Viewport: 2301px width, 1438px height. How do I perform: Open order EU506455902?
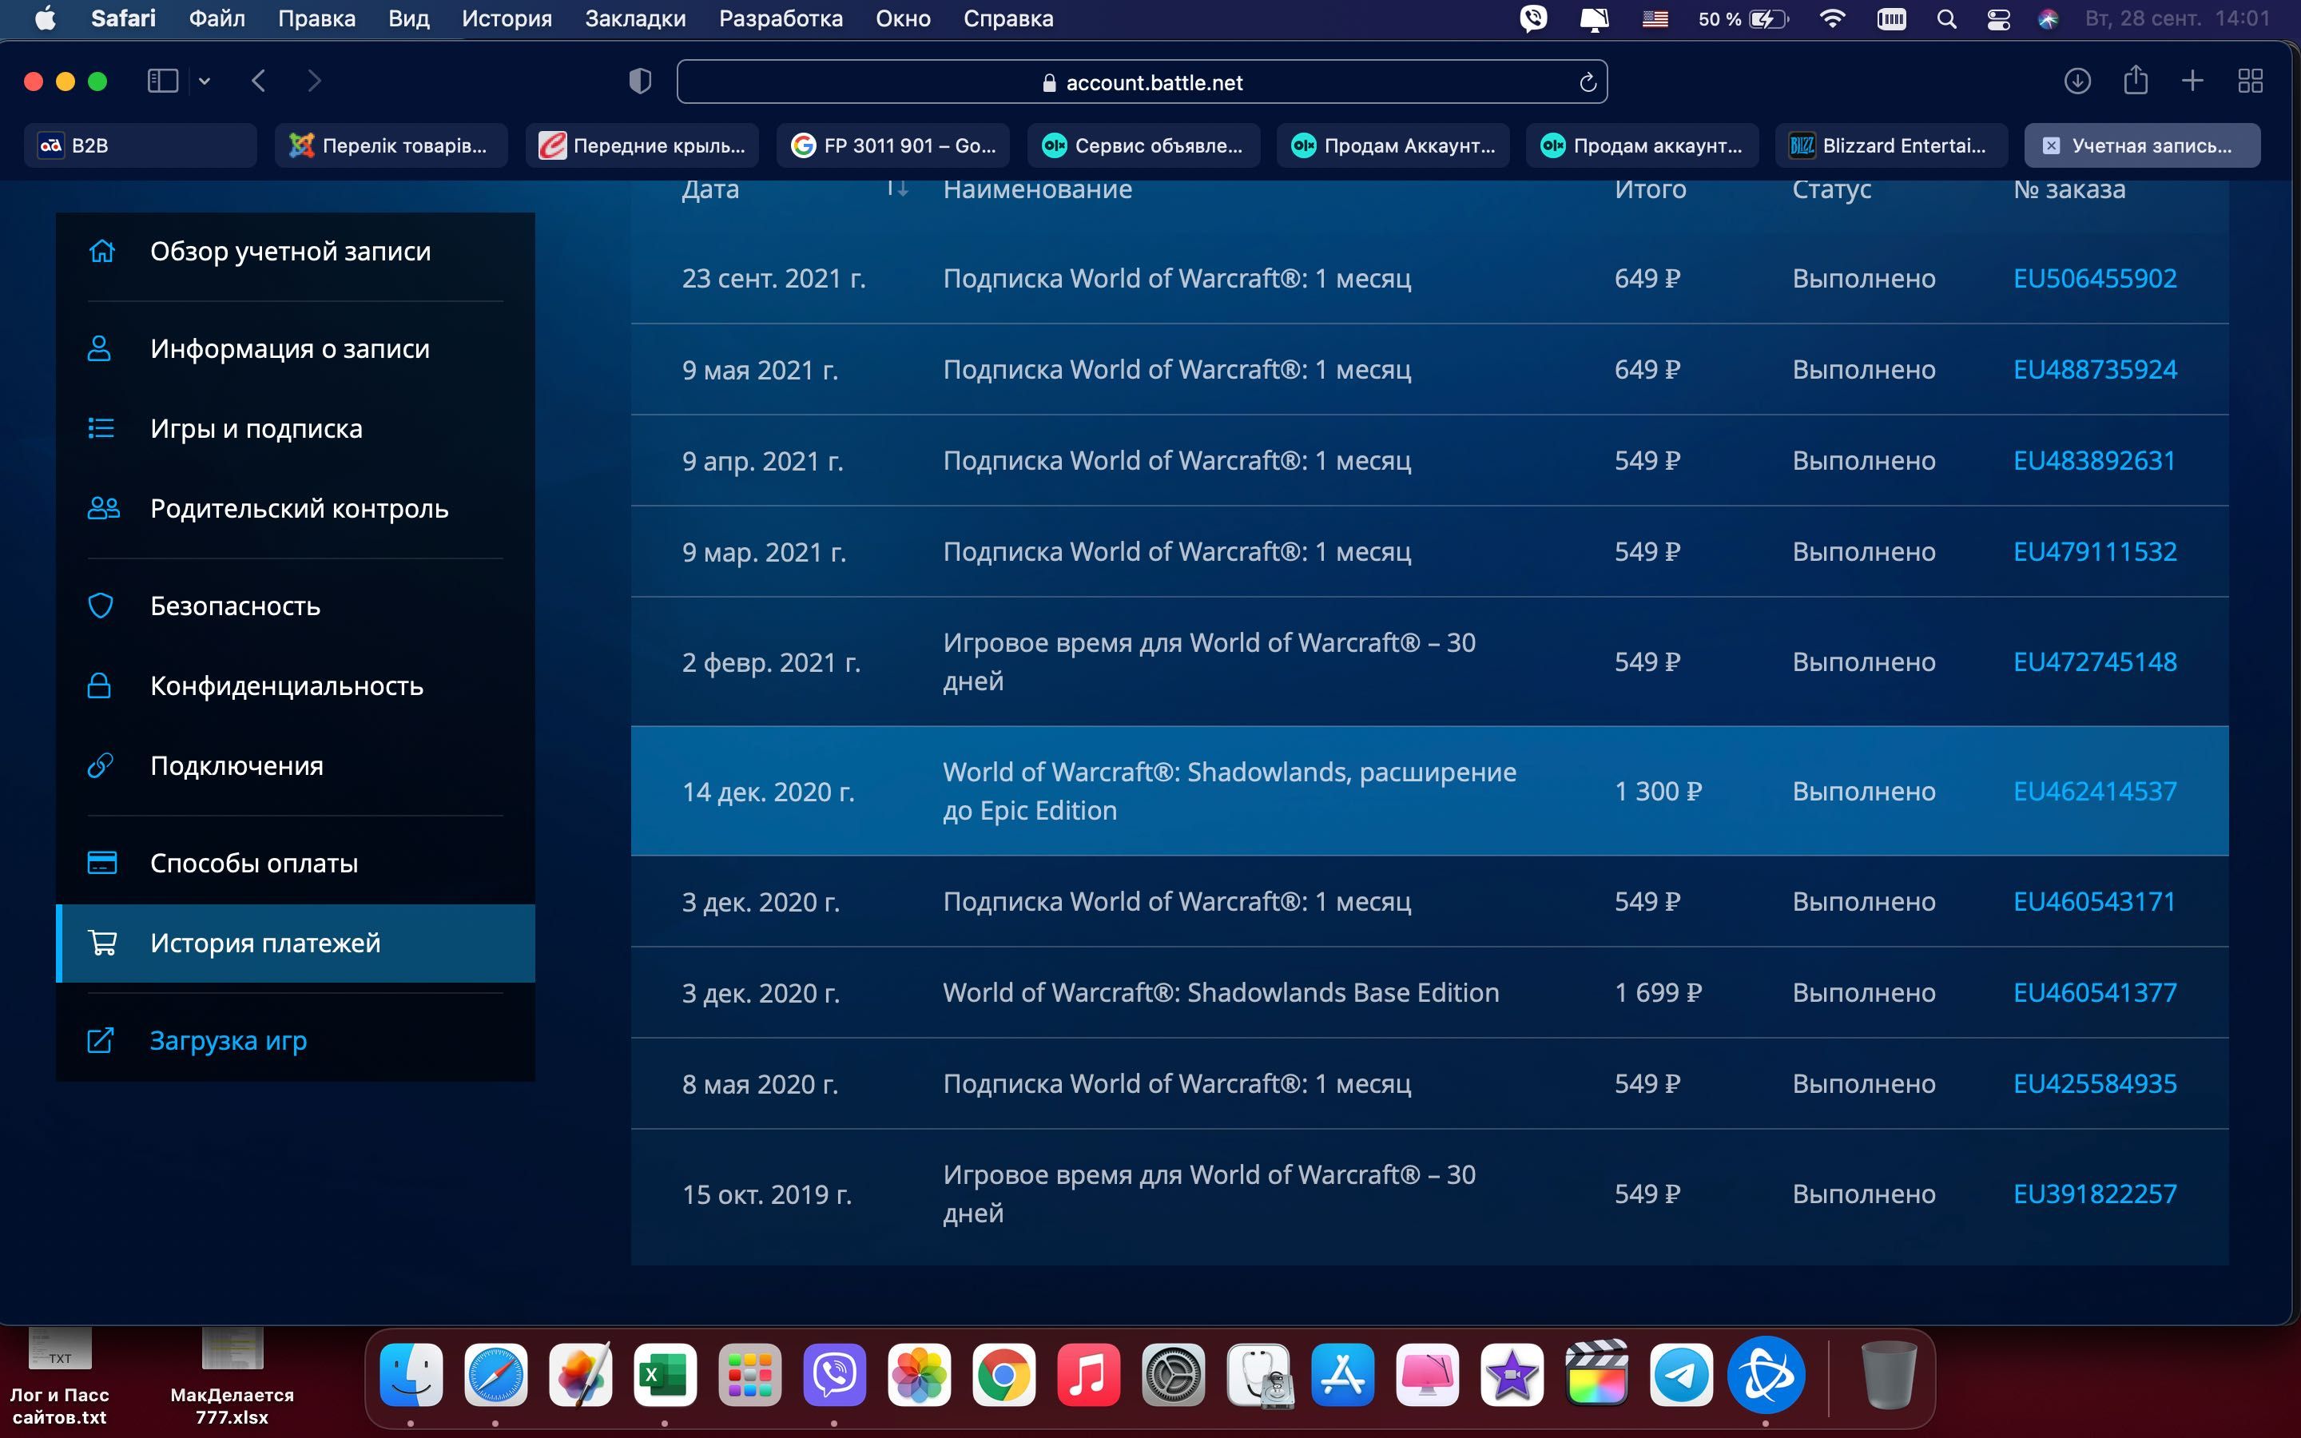tap(2095, 279)
